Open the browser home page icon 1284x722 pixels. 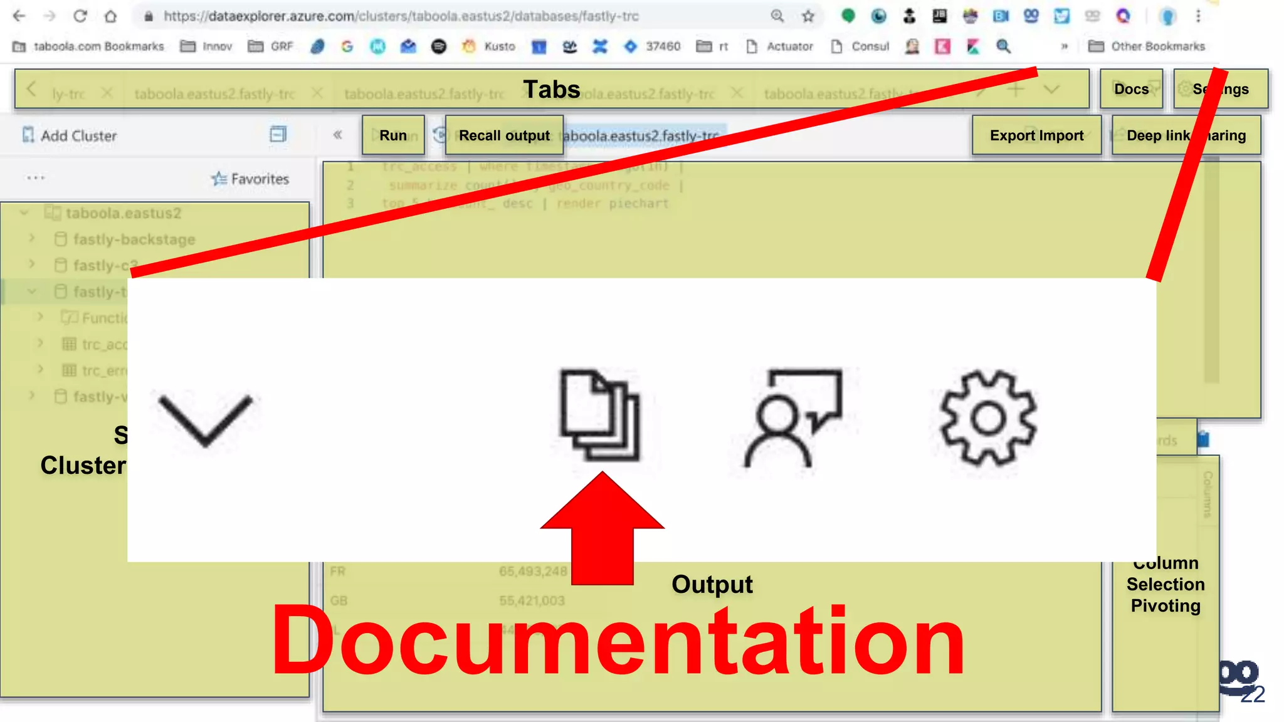(111, 16)
